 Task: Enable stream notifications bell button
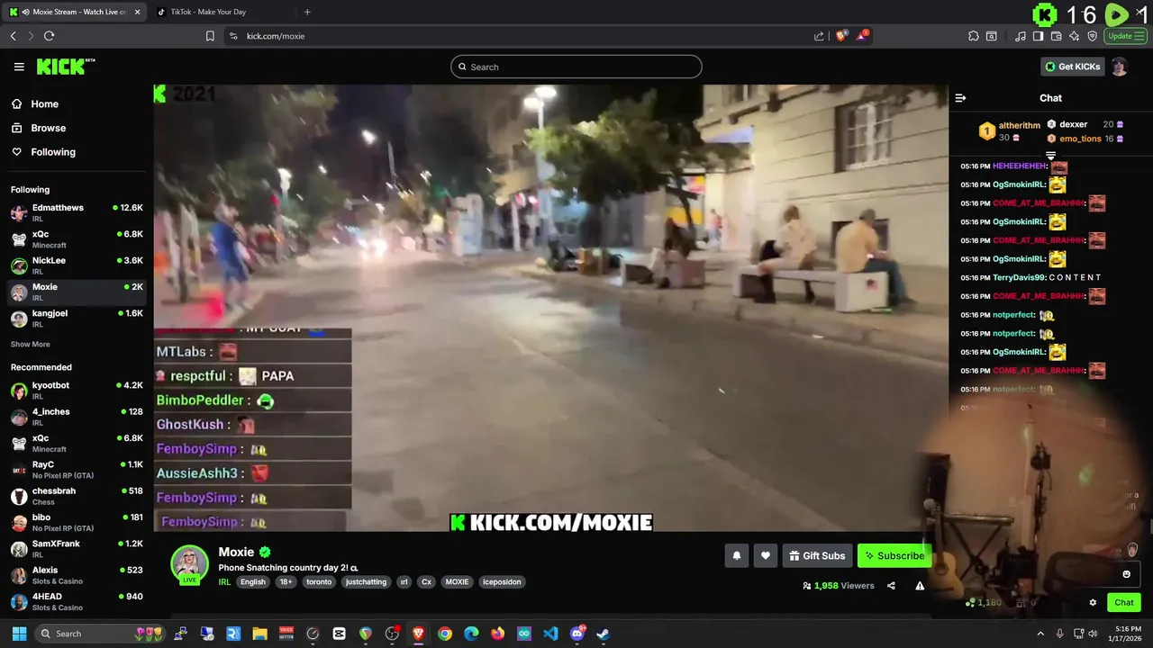pyautogui.click(x=736, y=556)
